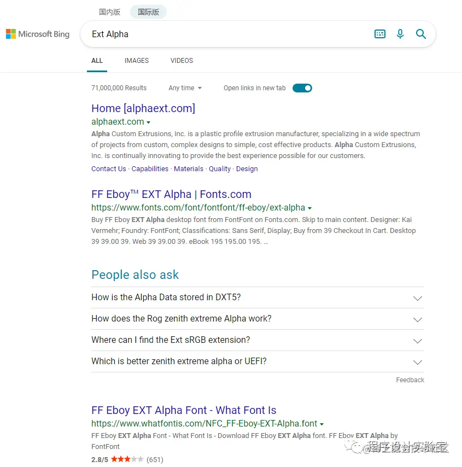The image size is (462, 467).
Task: Switch to the 国内版 tab
Action: 109,12
